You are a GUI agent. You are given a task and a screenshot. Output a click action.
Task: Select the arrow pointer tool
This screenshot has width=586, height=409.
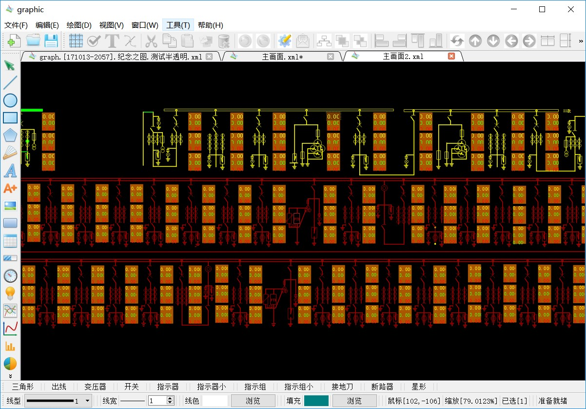pyautogui.click(x=10, y=65)
